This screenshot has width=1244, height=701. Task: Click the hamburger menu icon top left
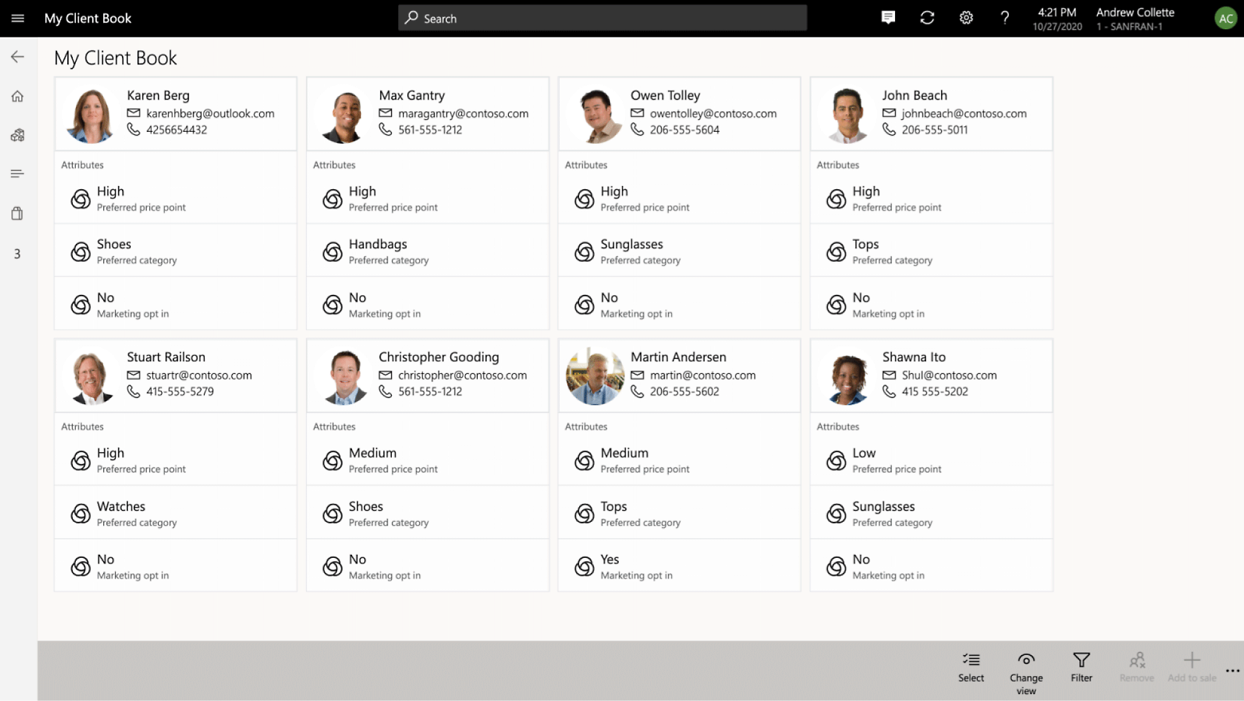click(x=17, y=18)
